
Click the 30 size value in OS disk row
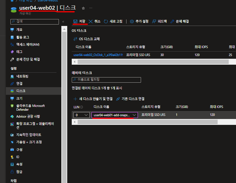click(162, 55)
